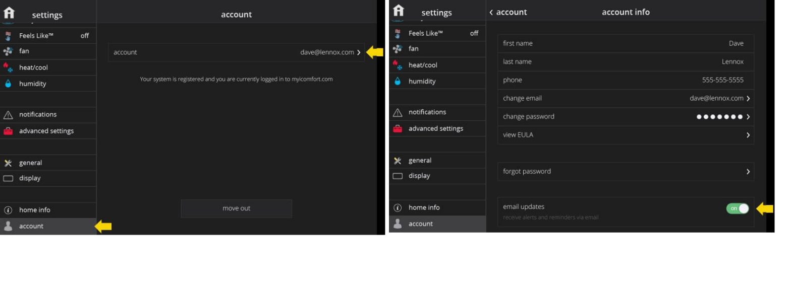Click home info icon, left screen
The image size is (791, 296).
coord(8,210)
